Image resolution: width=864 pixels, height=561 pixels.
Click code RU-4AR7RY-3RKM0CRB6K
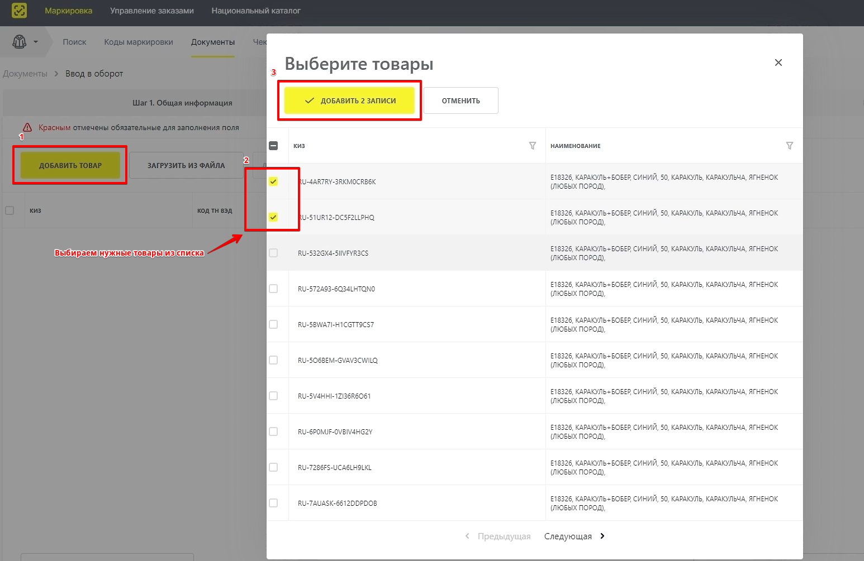pyautogui.click(x=336, y=181)
